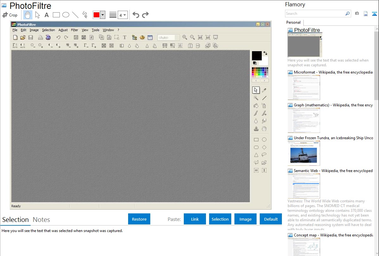Click the white background color swatch

[265, 62]
